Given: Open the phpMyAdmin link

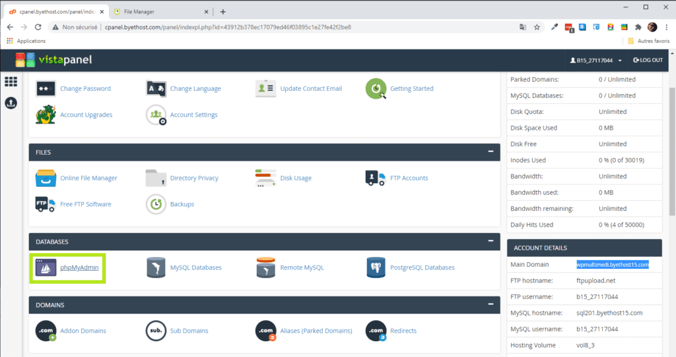Looking at the screenshot, I should 79,267.
